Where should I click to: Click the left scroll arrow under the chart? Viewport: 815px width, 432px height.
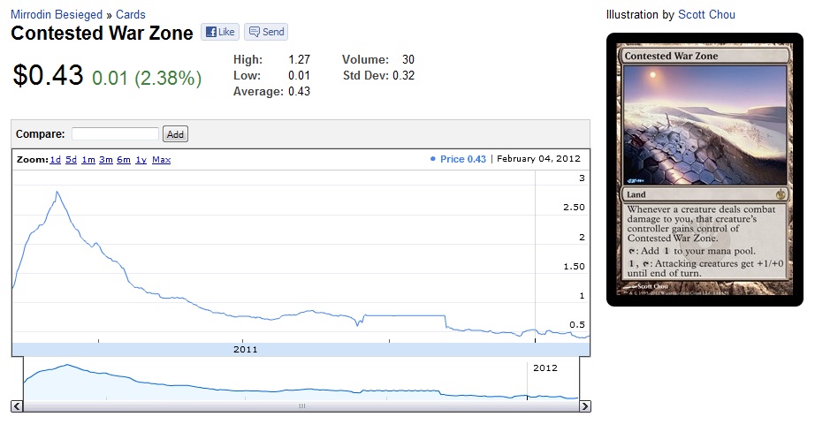tap(17, 406)
